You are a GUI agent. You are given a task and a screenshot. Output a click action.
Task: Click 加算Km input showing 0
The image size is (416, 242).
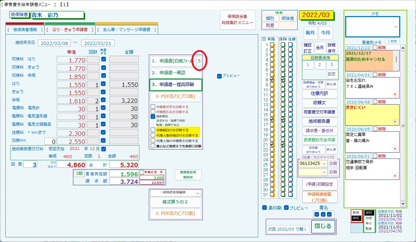coord(50,141)
